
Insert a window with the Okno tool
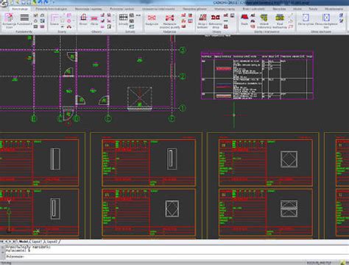click(x=94, y=20)
